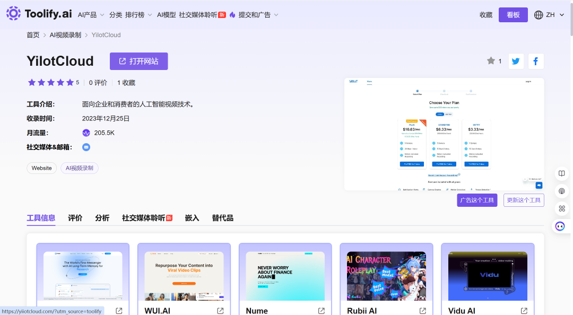This screenshot has height=315, width=573.
Task: Open the four-circles grid icon in right sidebar
Action: (562, 208)
